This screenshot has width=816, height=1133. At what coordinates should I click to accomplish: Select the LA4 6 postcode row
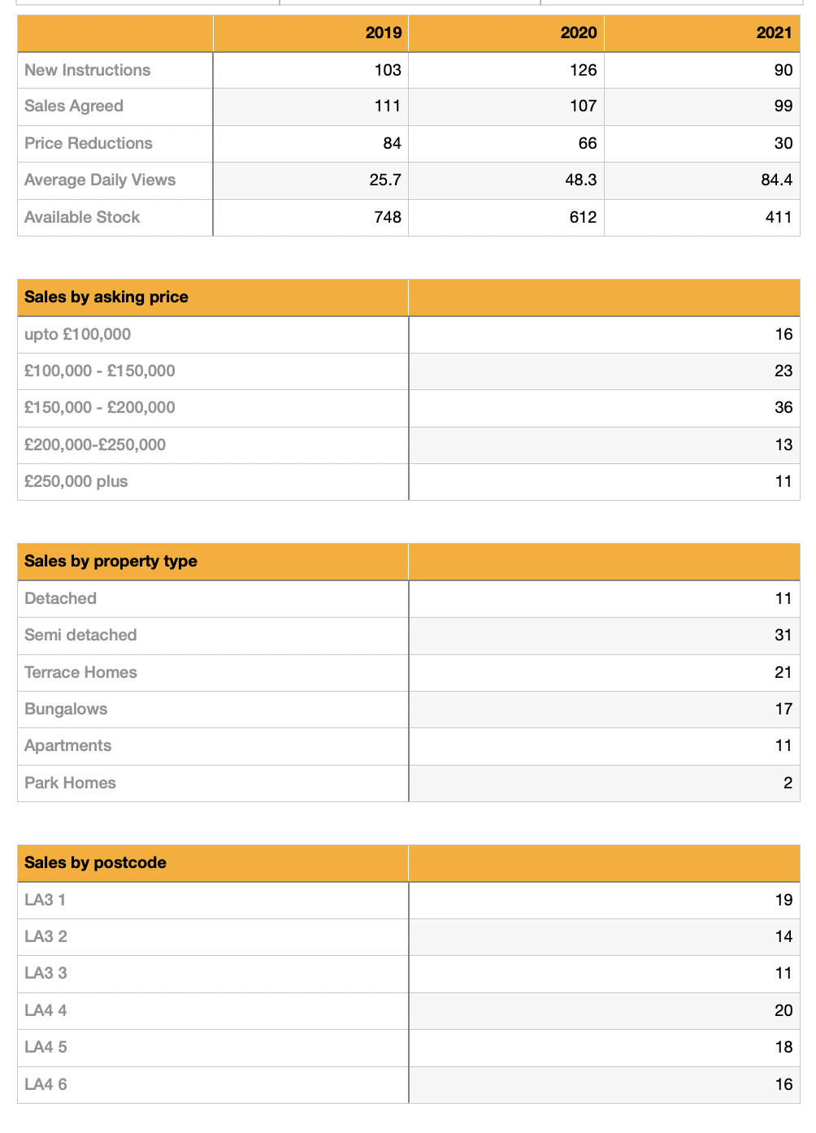[46, 1085]
